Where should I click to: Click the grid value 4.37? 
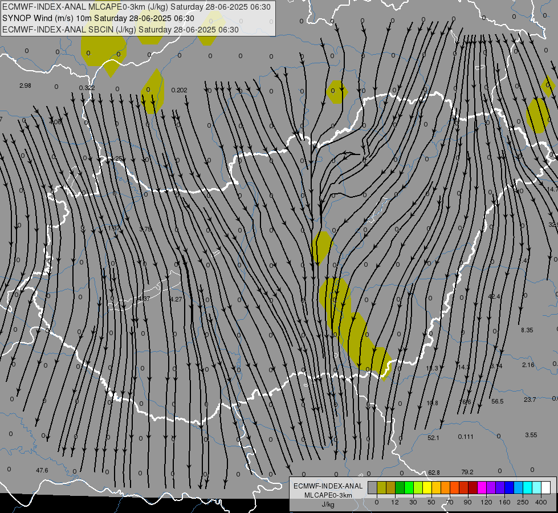[x=144, y=299]
